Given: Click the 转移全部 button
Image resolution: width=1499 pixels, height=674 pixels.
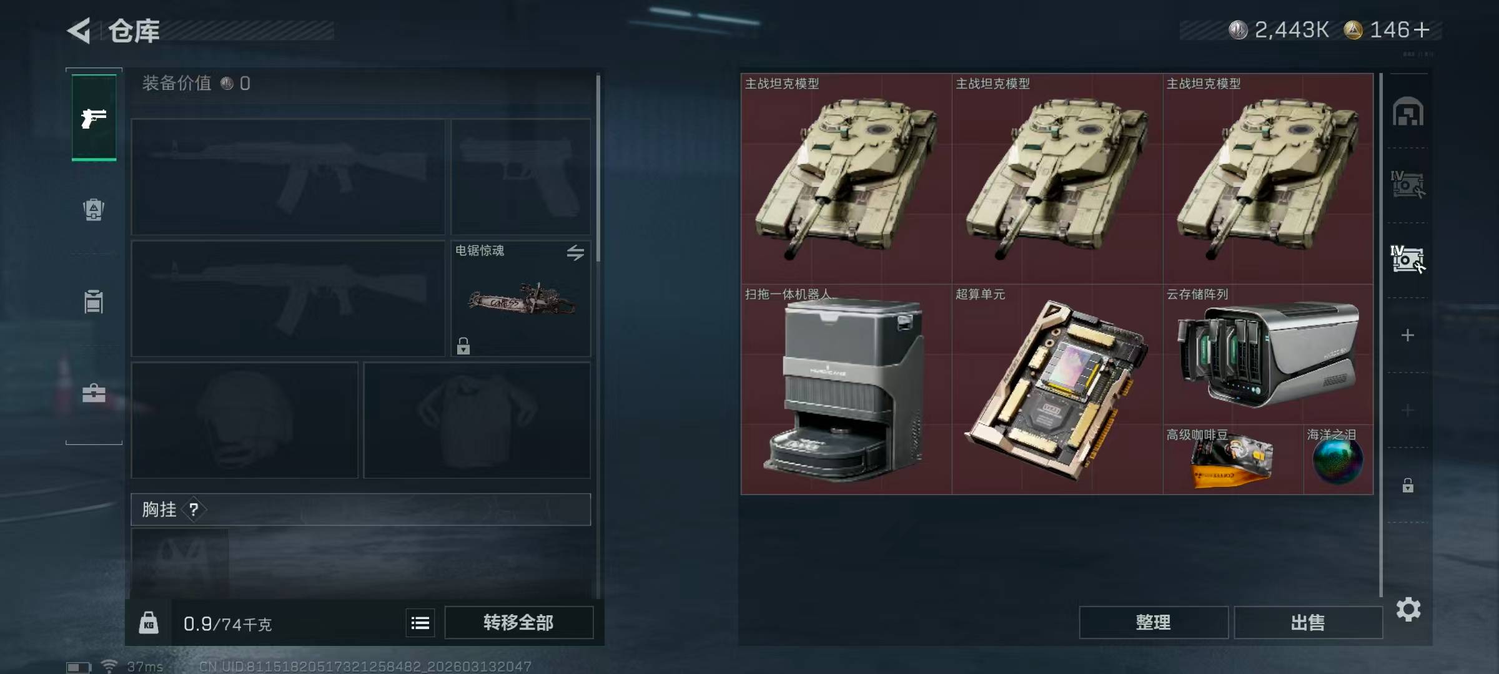Looking at the screenshot, I should pyautogui.click(x=518, y=623).
